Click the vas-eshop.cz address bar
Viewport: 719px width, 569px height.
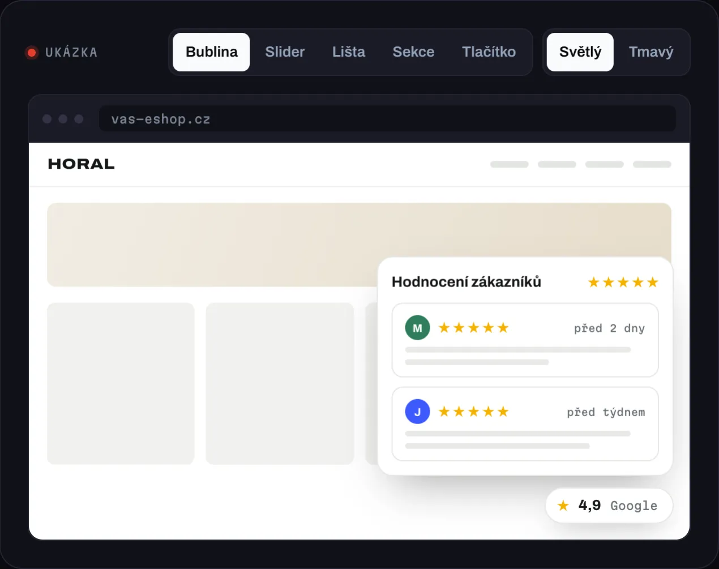tap(387, 119)
